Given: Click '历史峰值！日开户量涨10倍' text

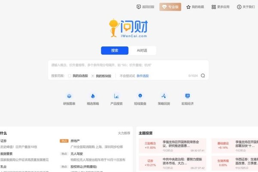Looking at the screenshot, I should tap(18, 147).
